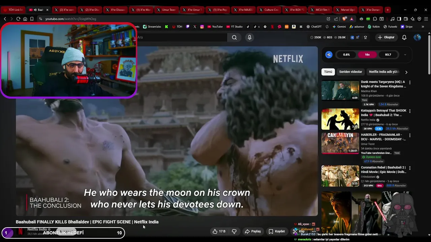Switch to the TÖH Link browser tab
The height and width of the screenshot is (242, 431).
coord(13,10)
